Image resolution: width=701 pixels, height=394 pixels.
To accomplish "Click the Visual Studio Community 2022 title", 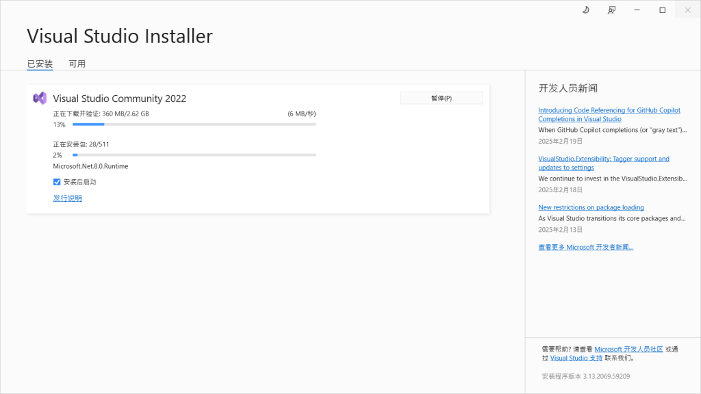I will pyautogui.click(x=119, y=98).
